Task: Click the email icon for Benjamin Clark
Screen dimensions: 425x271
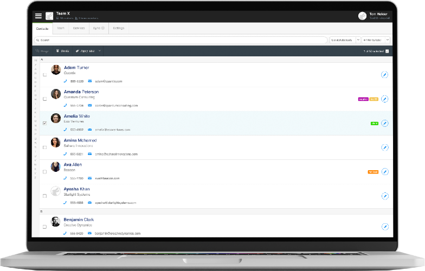Action: (x=90, y=233)
